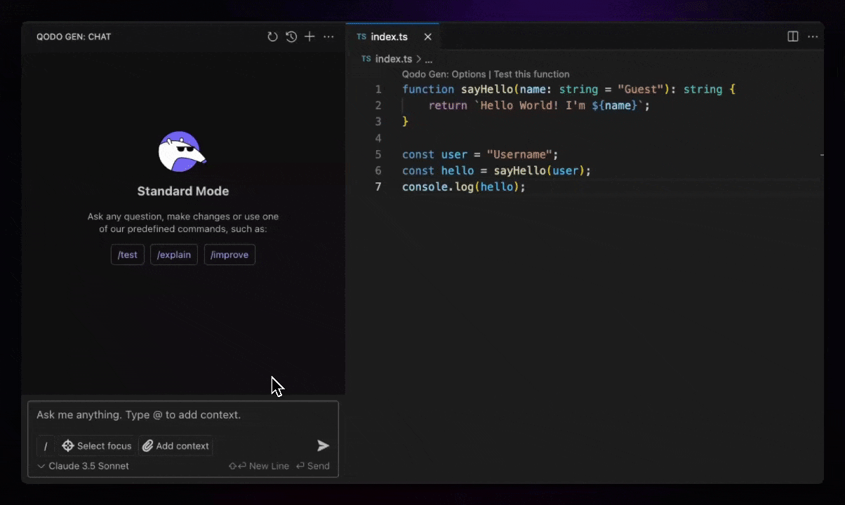Click the Add context paperclip icon
This screenshot has height=505, width=845.
tap(147, 445)
